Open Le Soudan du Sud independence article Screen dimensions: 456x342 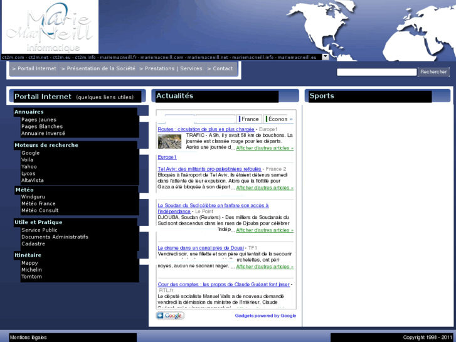coord(213,208)
